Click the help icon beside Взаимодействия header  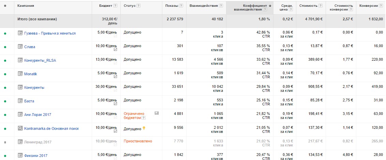point(221,6)
